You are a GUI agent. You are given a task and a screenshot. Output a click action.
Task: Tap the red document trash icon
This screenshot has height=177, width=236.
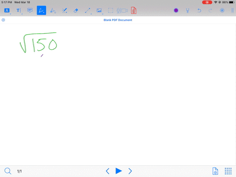[x=134, y=10]
